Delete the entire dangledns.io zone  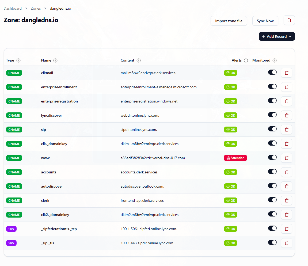coord(289,20)
